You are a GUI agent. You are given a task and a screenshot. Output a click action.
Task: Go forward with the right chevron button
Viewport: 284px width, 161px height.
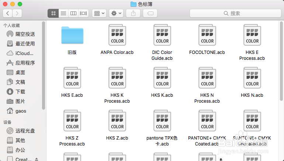pos(17,13)
